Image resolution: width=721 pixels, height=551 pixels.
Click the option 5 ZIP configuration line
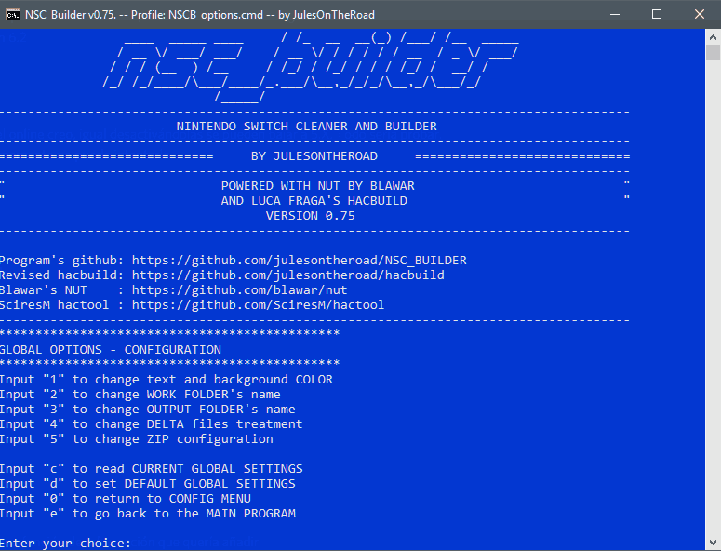137,439
